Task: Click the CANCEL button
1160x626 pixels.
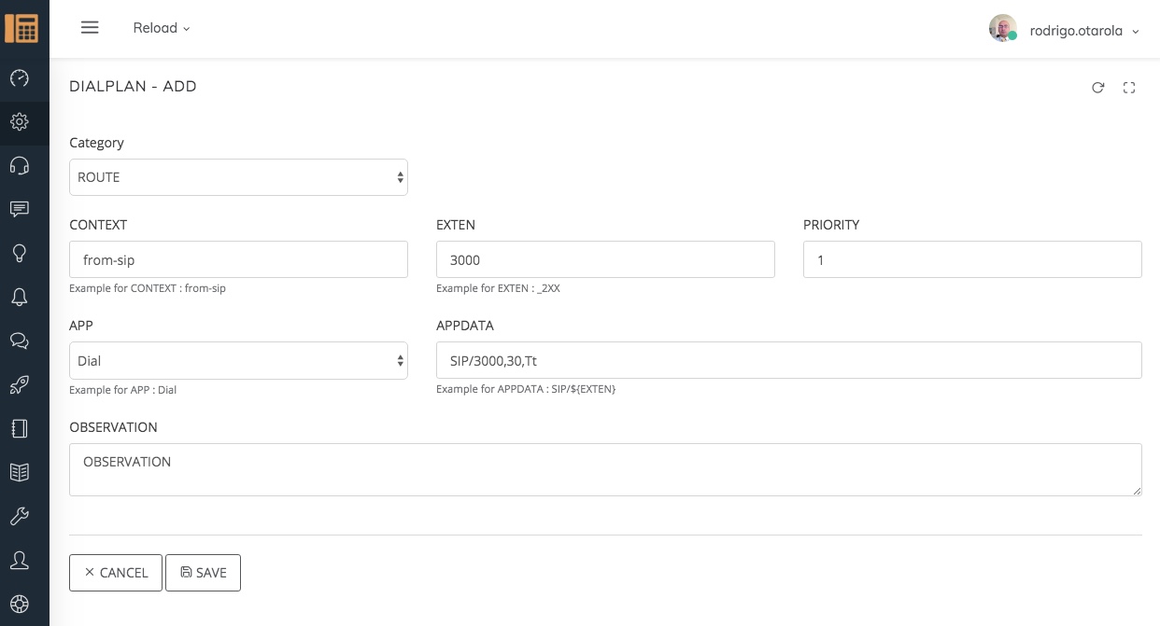Action: click(116, 573)
